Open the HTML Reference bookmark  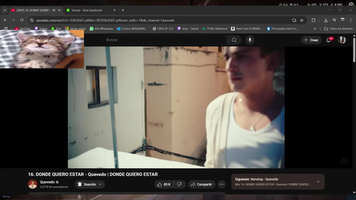click(x=215, y=29)
